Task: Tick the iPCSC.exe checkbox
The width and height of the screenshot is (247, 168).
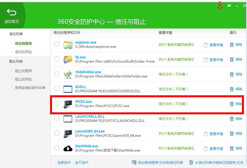Action: [57, 103]
